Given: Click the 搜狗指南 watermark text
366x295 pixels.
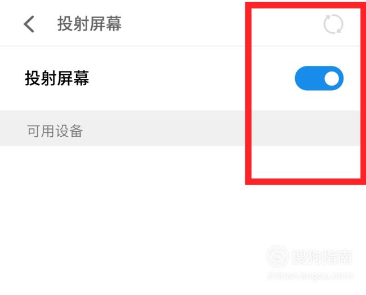Looking at the screenshot, I should pos(322,257).
